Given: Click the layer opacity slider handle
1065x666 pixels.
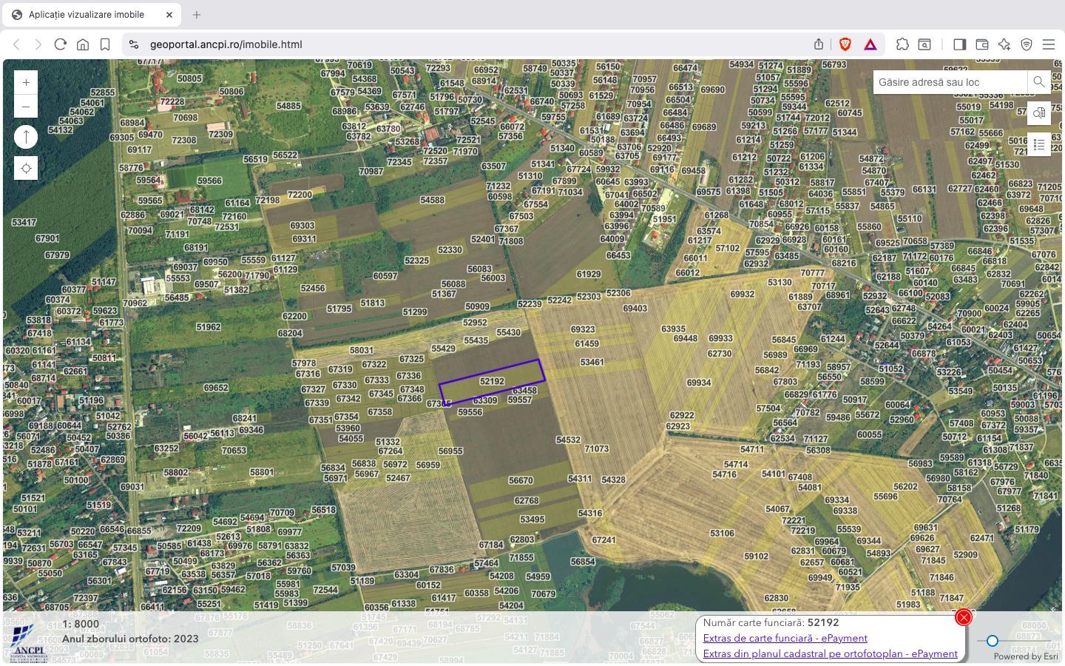Looking at the screenshot, I should (993, 641).
